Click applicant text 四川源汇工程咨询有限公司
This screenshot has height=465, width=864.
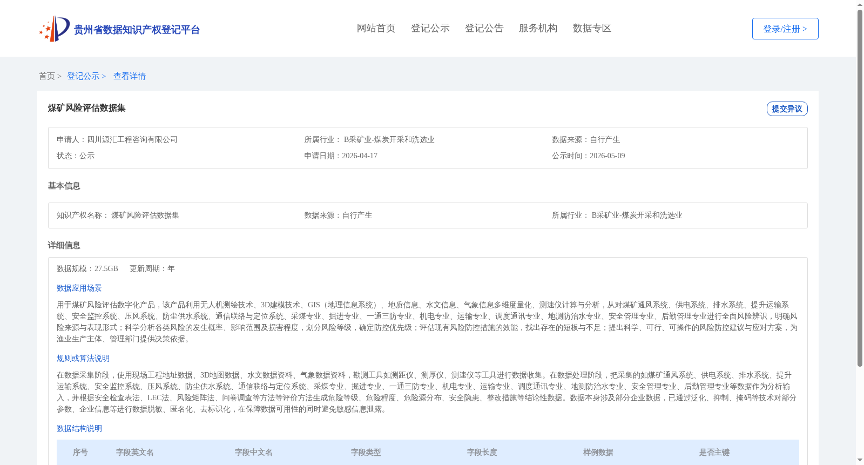point(132,140)
